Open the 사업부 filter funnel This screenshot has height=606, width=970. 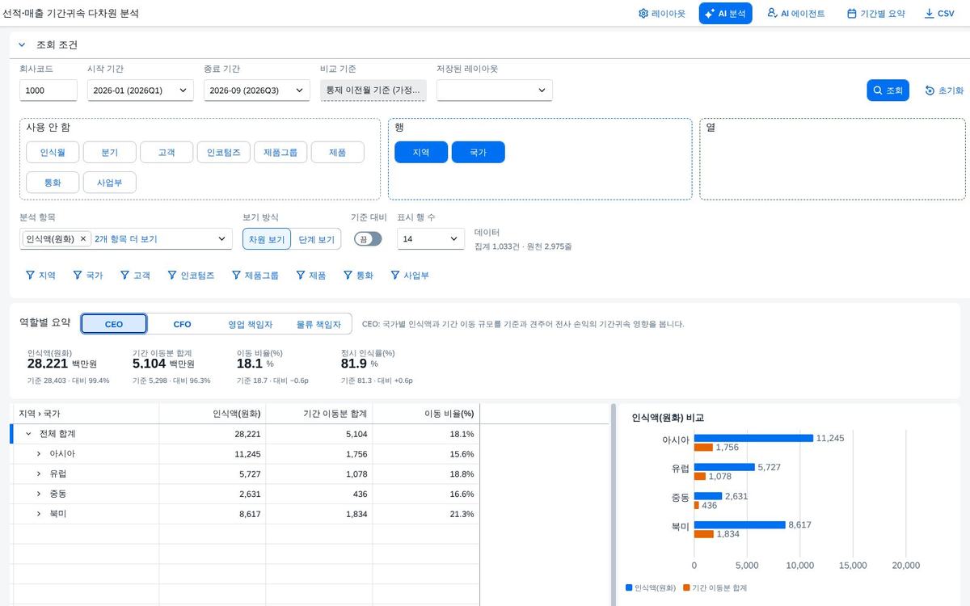coord(410,276)
